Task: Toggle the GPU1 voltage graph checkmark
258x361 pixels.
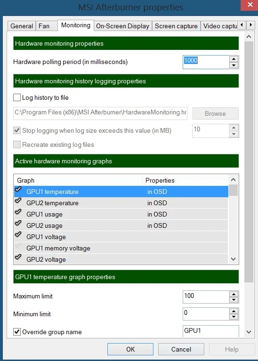Action: [x=18, y=234]
